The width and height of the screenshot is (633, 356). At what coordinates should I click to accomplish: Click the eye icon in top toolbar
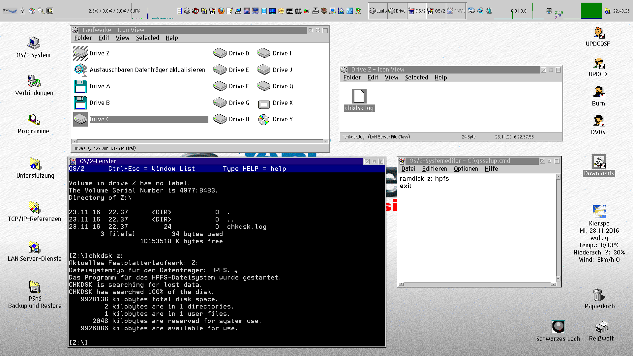(x=549, y=11)
